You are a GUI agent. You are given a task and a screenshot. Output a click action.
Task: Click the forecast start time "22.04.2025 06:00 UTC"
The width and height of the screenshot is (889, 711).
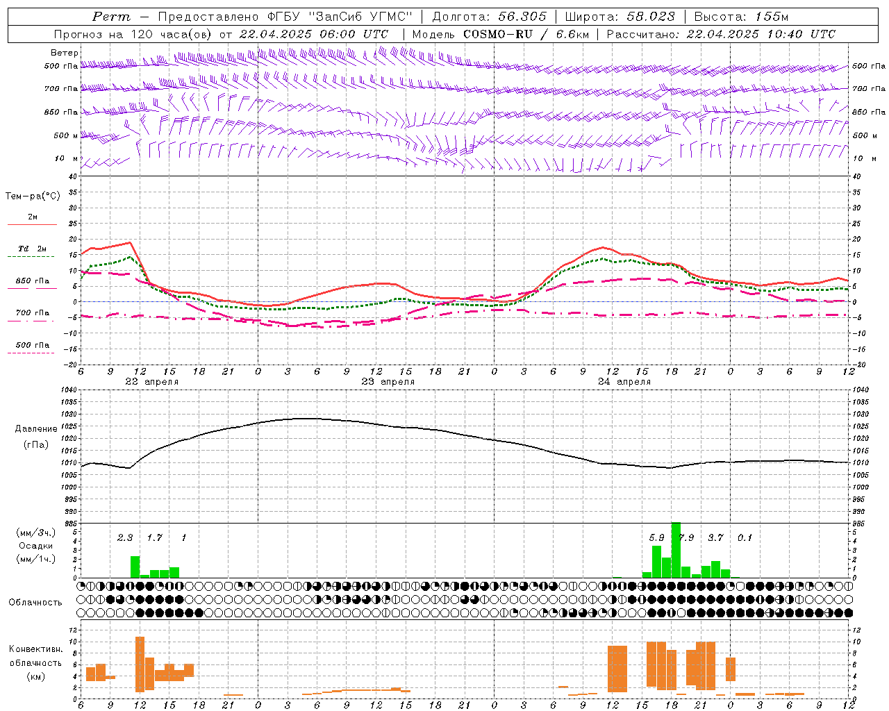point(314,34)
